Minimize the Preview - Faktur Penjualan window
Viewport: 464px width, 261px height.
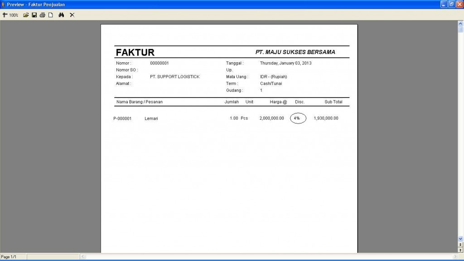click(x=444, y=4)
